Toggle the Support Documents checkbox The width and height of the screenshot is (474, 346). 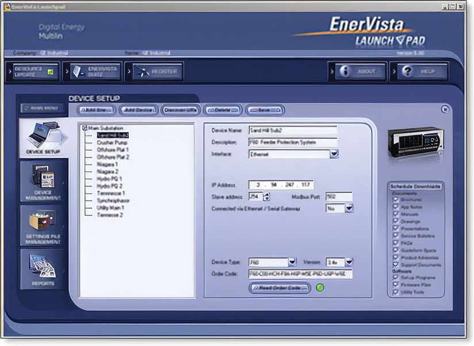pos(395,265)
